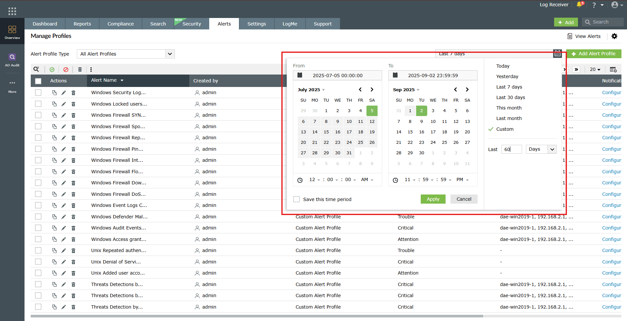627x321 pixels.
Task: Go to previous month in July calendar
Action: 360,90
